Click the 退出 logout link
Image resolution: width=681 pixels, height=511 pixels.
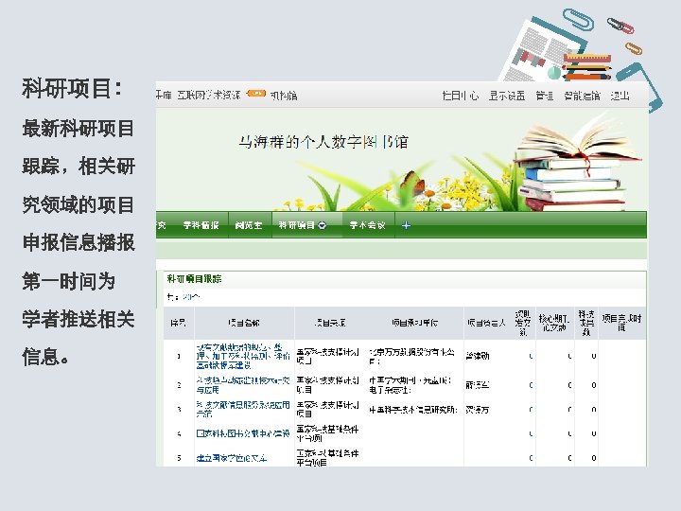pyautogui.click(x=620, y=96)
